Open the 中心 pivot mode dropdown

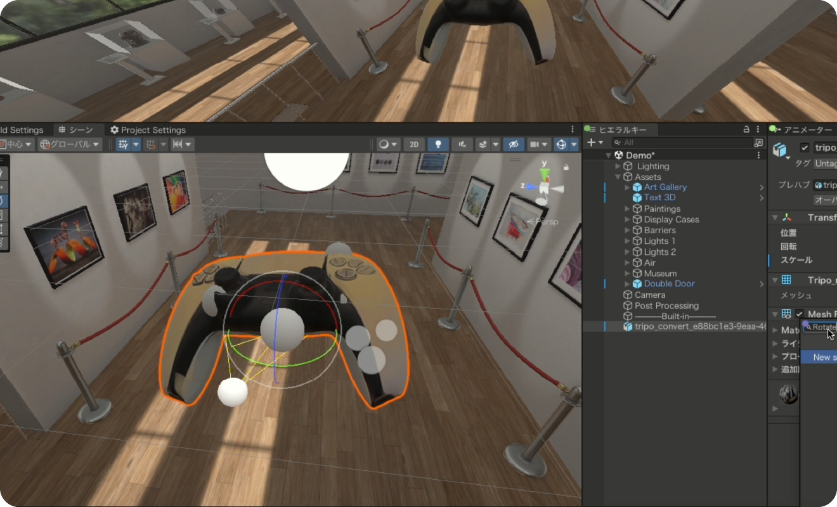click(16, 144)
